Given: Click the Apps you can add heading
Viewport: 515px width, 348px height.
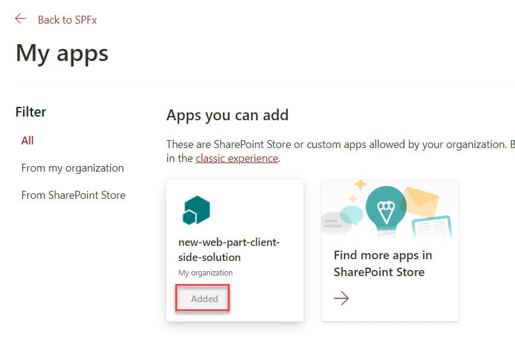Looking at the screenshot, I should 227,115.
